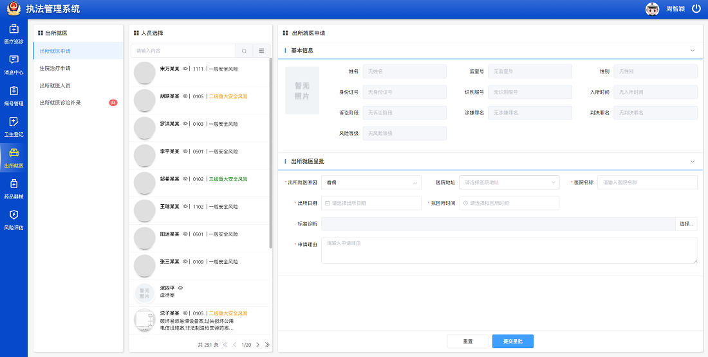Click the 申请理由 text area
This screenshot has height=357, width=708.
click(508, 250)
